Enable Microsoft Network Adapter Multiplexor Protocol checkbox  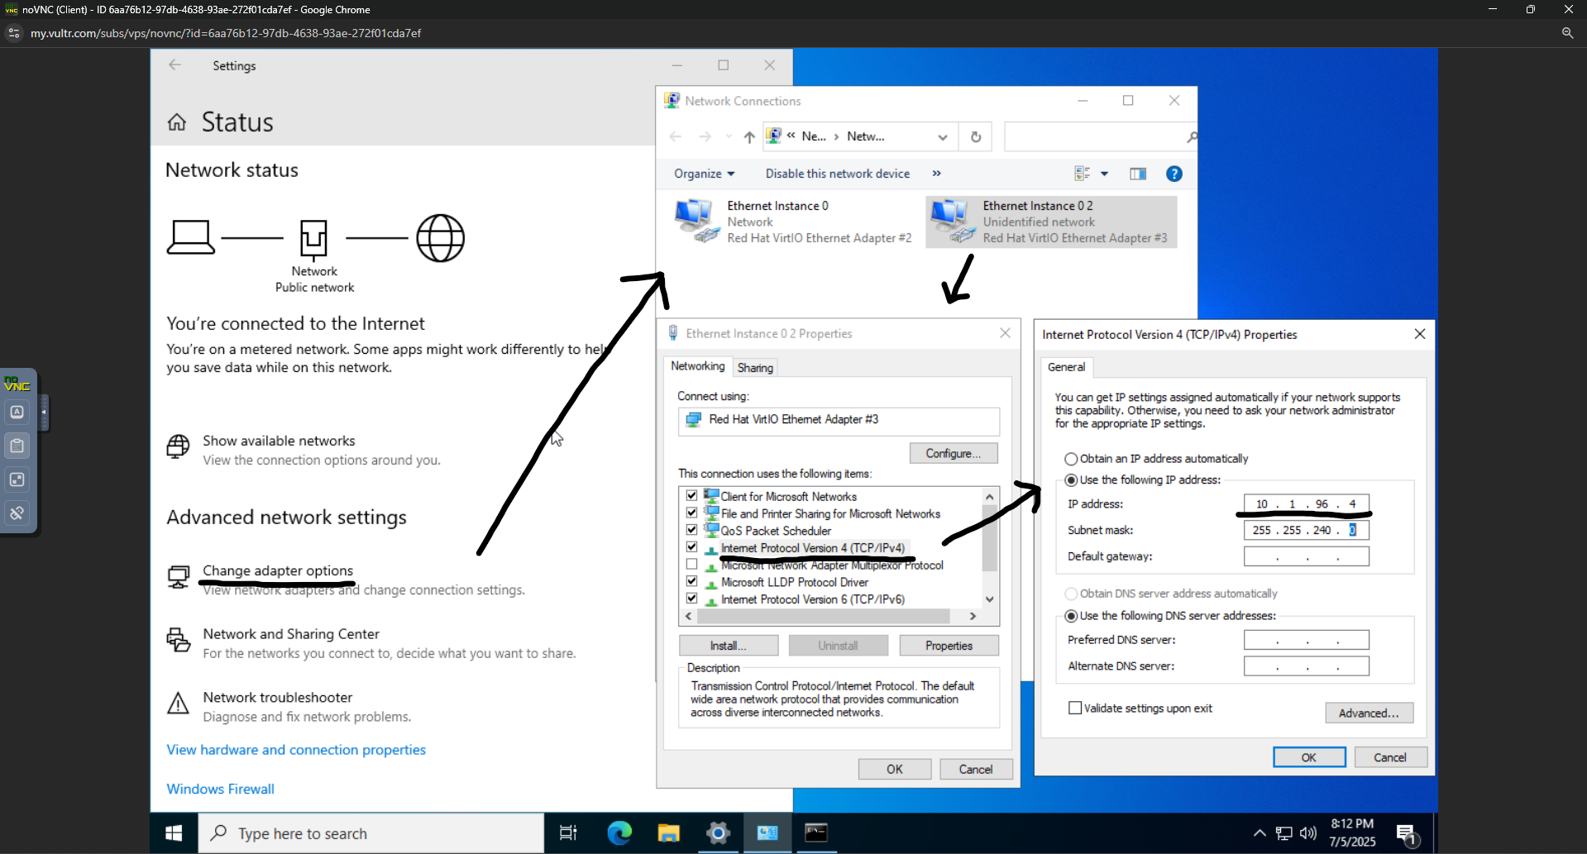pyautogui.click(x=691, y=565)
